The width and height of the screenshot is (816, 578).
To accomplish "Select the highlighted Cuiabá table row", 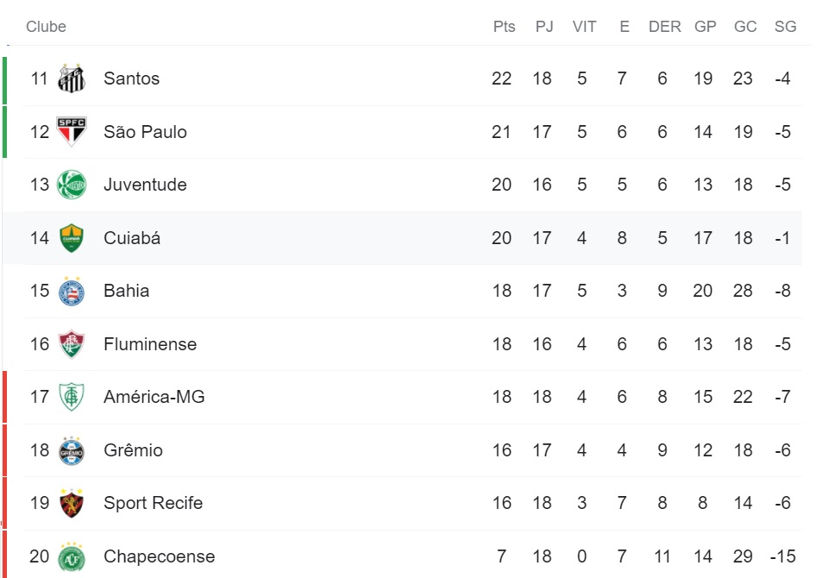I will pos(402,238).
